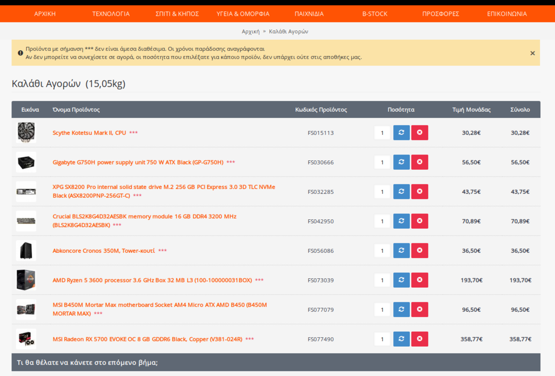The image size is (555, 376).
Task: Delete Crucial memory module from cart
Action: pyautogui.click(x=420, y=221)
